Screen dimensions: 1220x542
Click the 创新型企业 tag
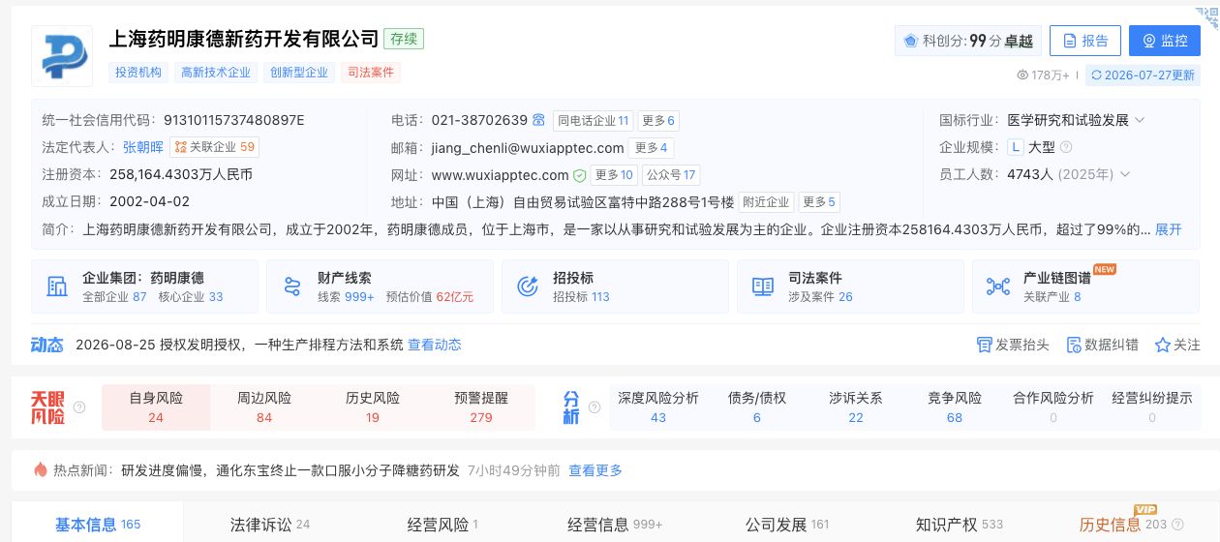point(299,73)
